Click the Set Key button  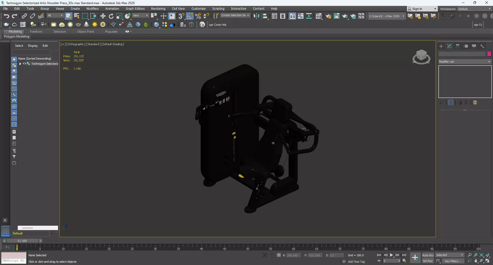pos(428,261)
